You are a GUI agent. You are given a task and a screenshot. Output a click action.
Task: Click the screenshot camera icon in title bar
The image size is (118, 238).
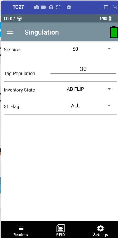click(x=36, y=7)
